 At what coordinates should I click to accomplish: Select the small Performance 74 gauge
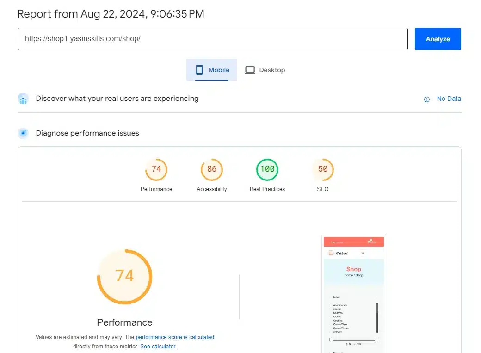(156, 170)
